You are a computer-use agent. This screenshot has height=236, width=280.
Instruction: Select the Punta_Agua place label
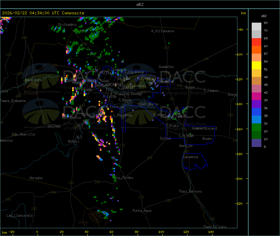coord(142,211)
